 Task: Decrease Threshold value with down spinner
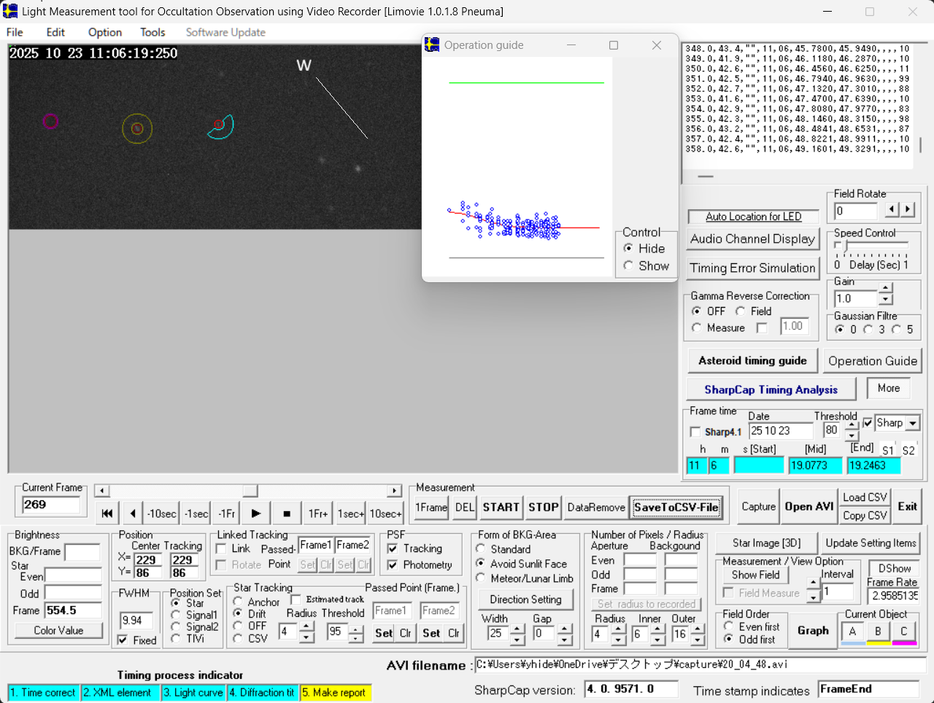tap(852, 435)
